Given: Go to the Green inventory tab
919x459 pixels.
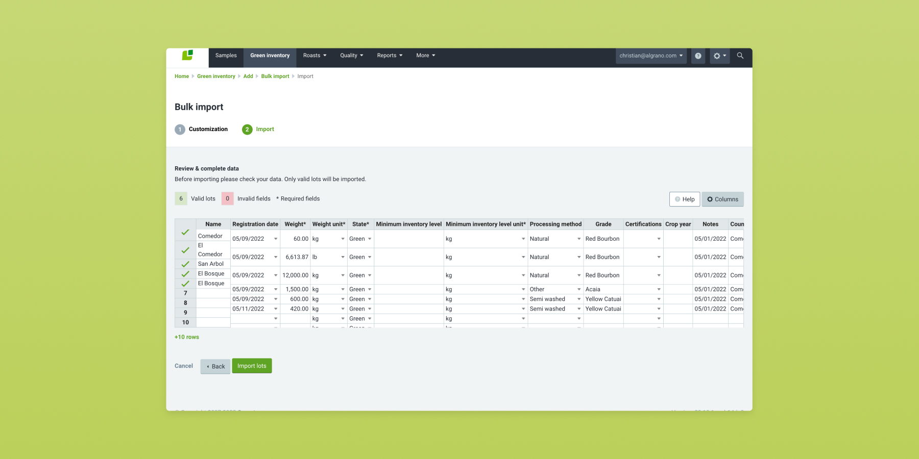Looking at the screenshot, I should (270, 56).
